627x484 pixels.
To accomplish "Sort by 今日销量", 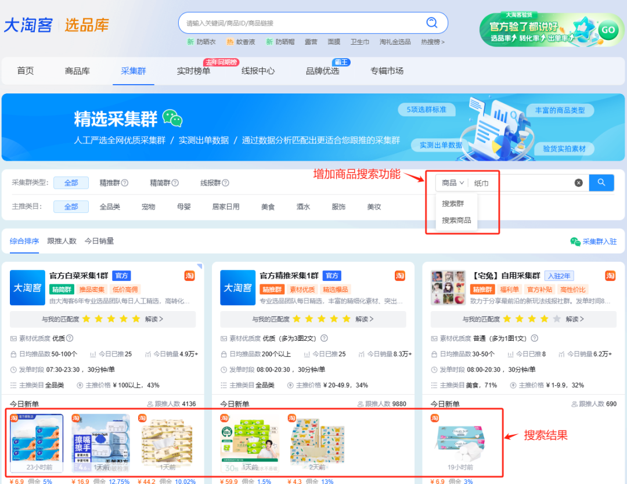I will (99, 241).
